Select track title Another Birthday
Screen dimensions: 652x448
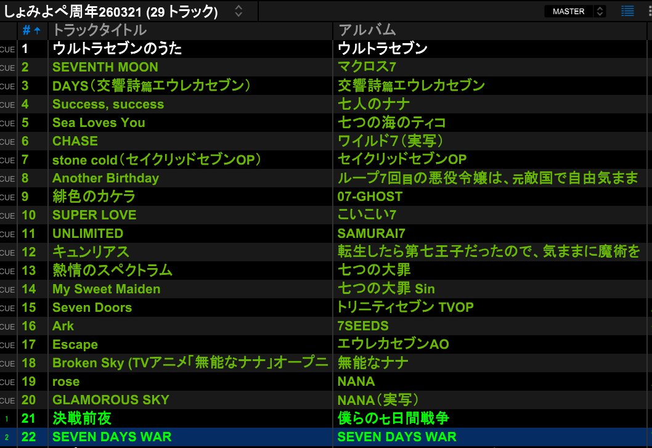point(105,178)
